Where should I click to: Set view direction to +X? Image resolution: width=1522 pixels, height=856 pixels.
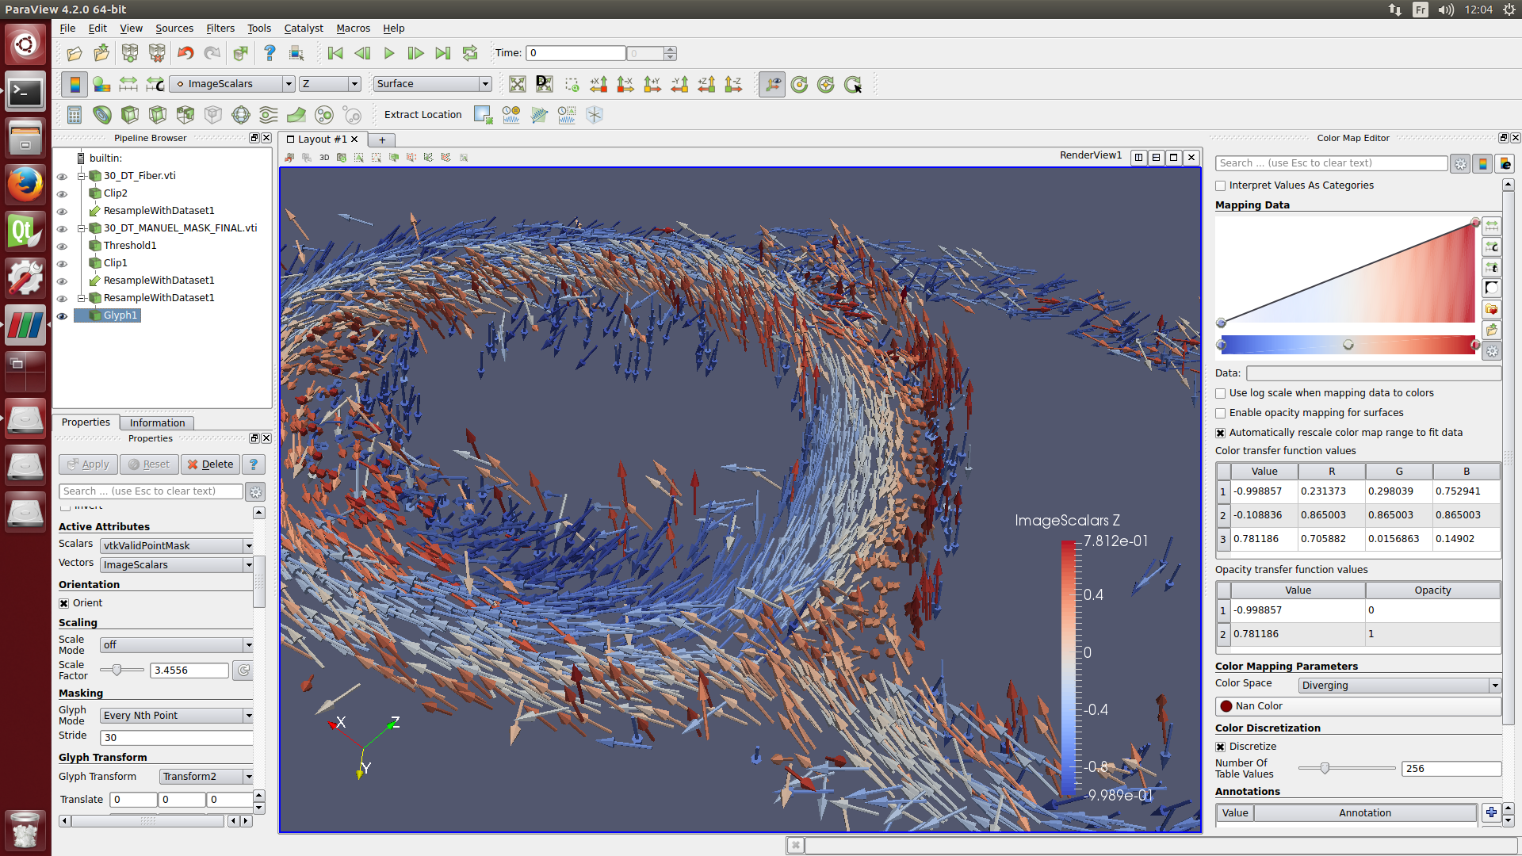(598, 84)
